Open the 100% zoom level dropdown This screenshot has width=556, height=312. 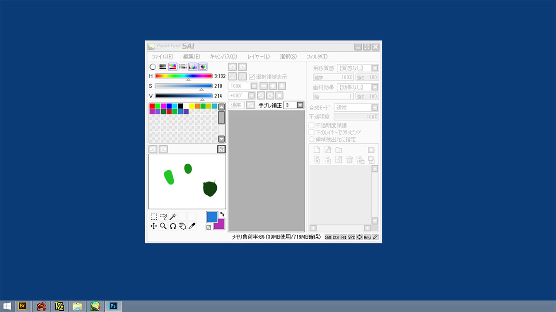coord(254,86)
